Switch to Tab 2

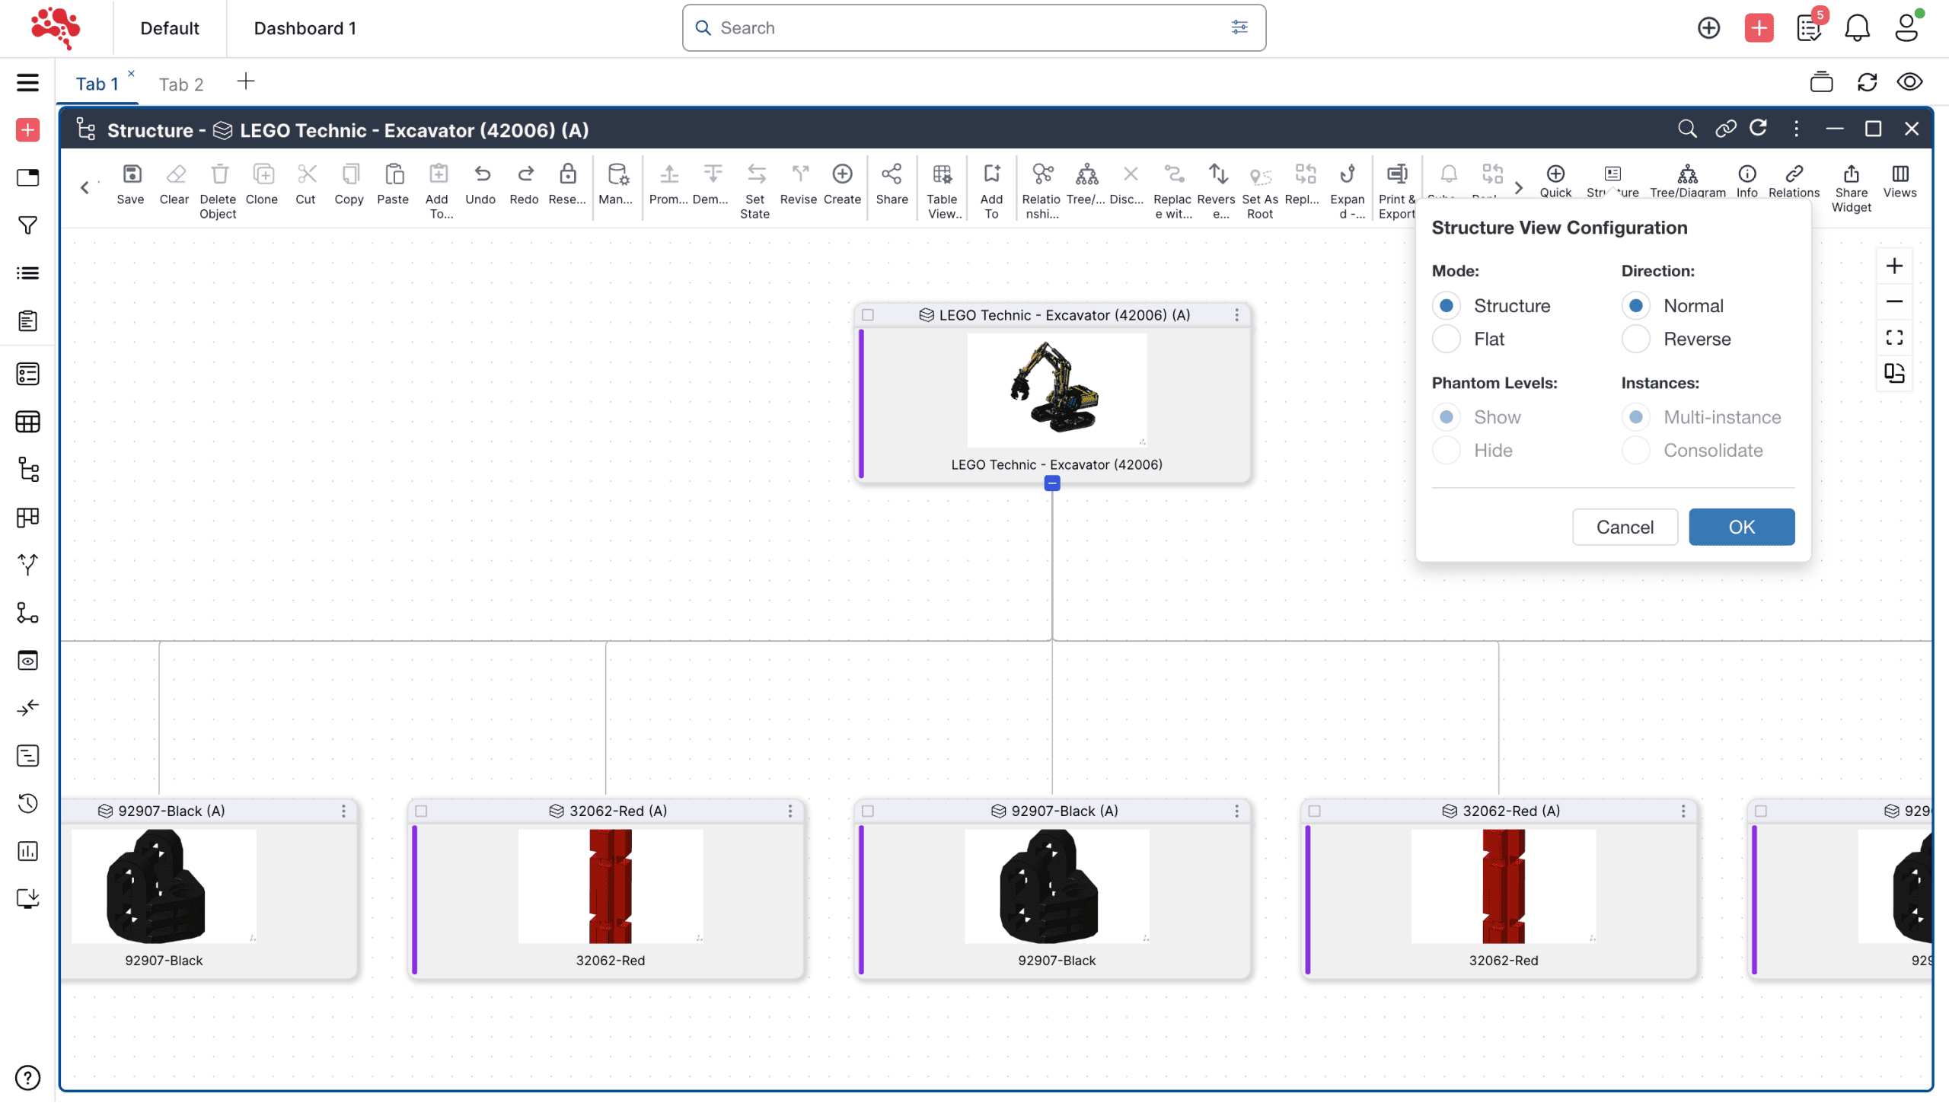click(181, 84)
